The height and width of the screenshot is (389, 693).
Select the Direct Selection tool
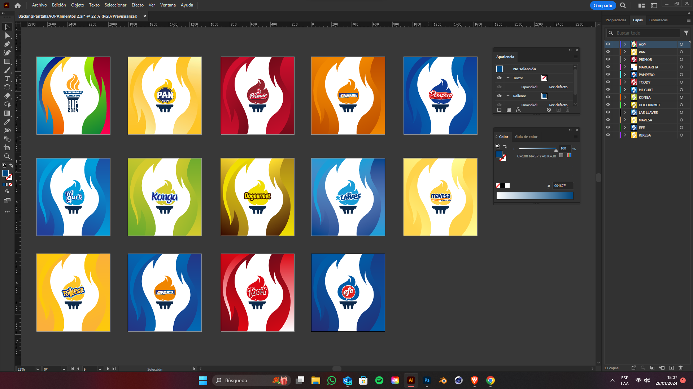click(x=7, y=35)
